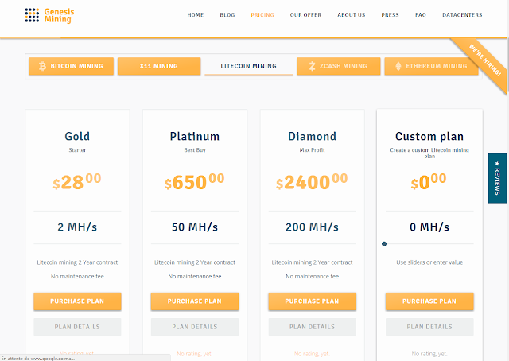Open the Press page
This screenshot has height=361, width=509.
click(390, 15)
